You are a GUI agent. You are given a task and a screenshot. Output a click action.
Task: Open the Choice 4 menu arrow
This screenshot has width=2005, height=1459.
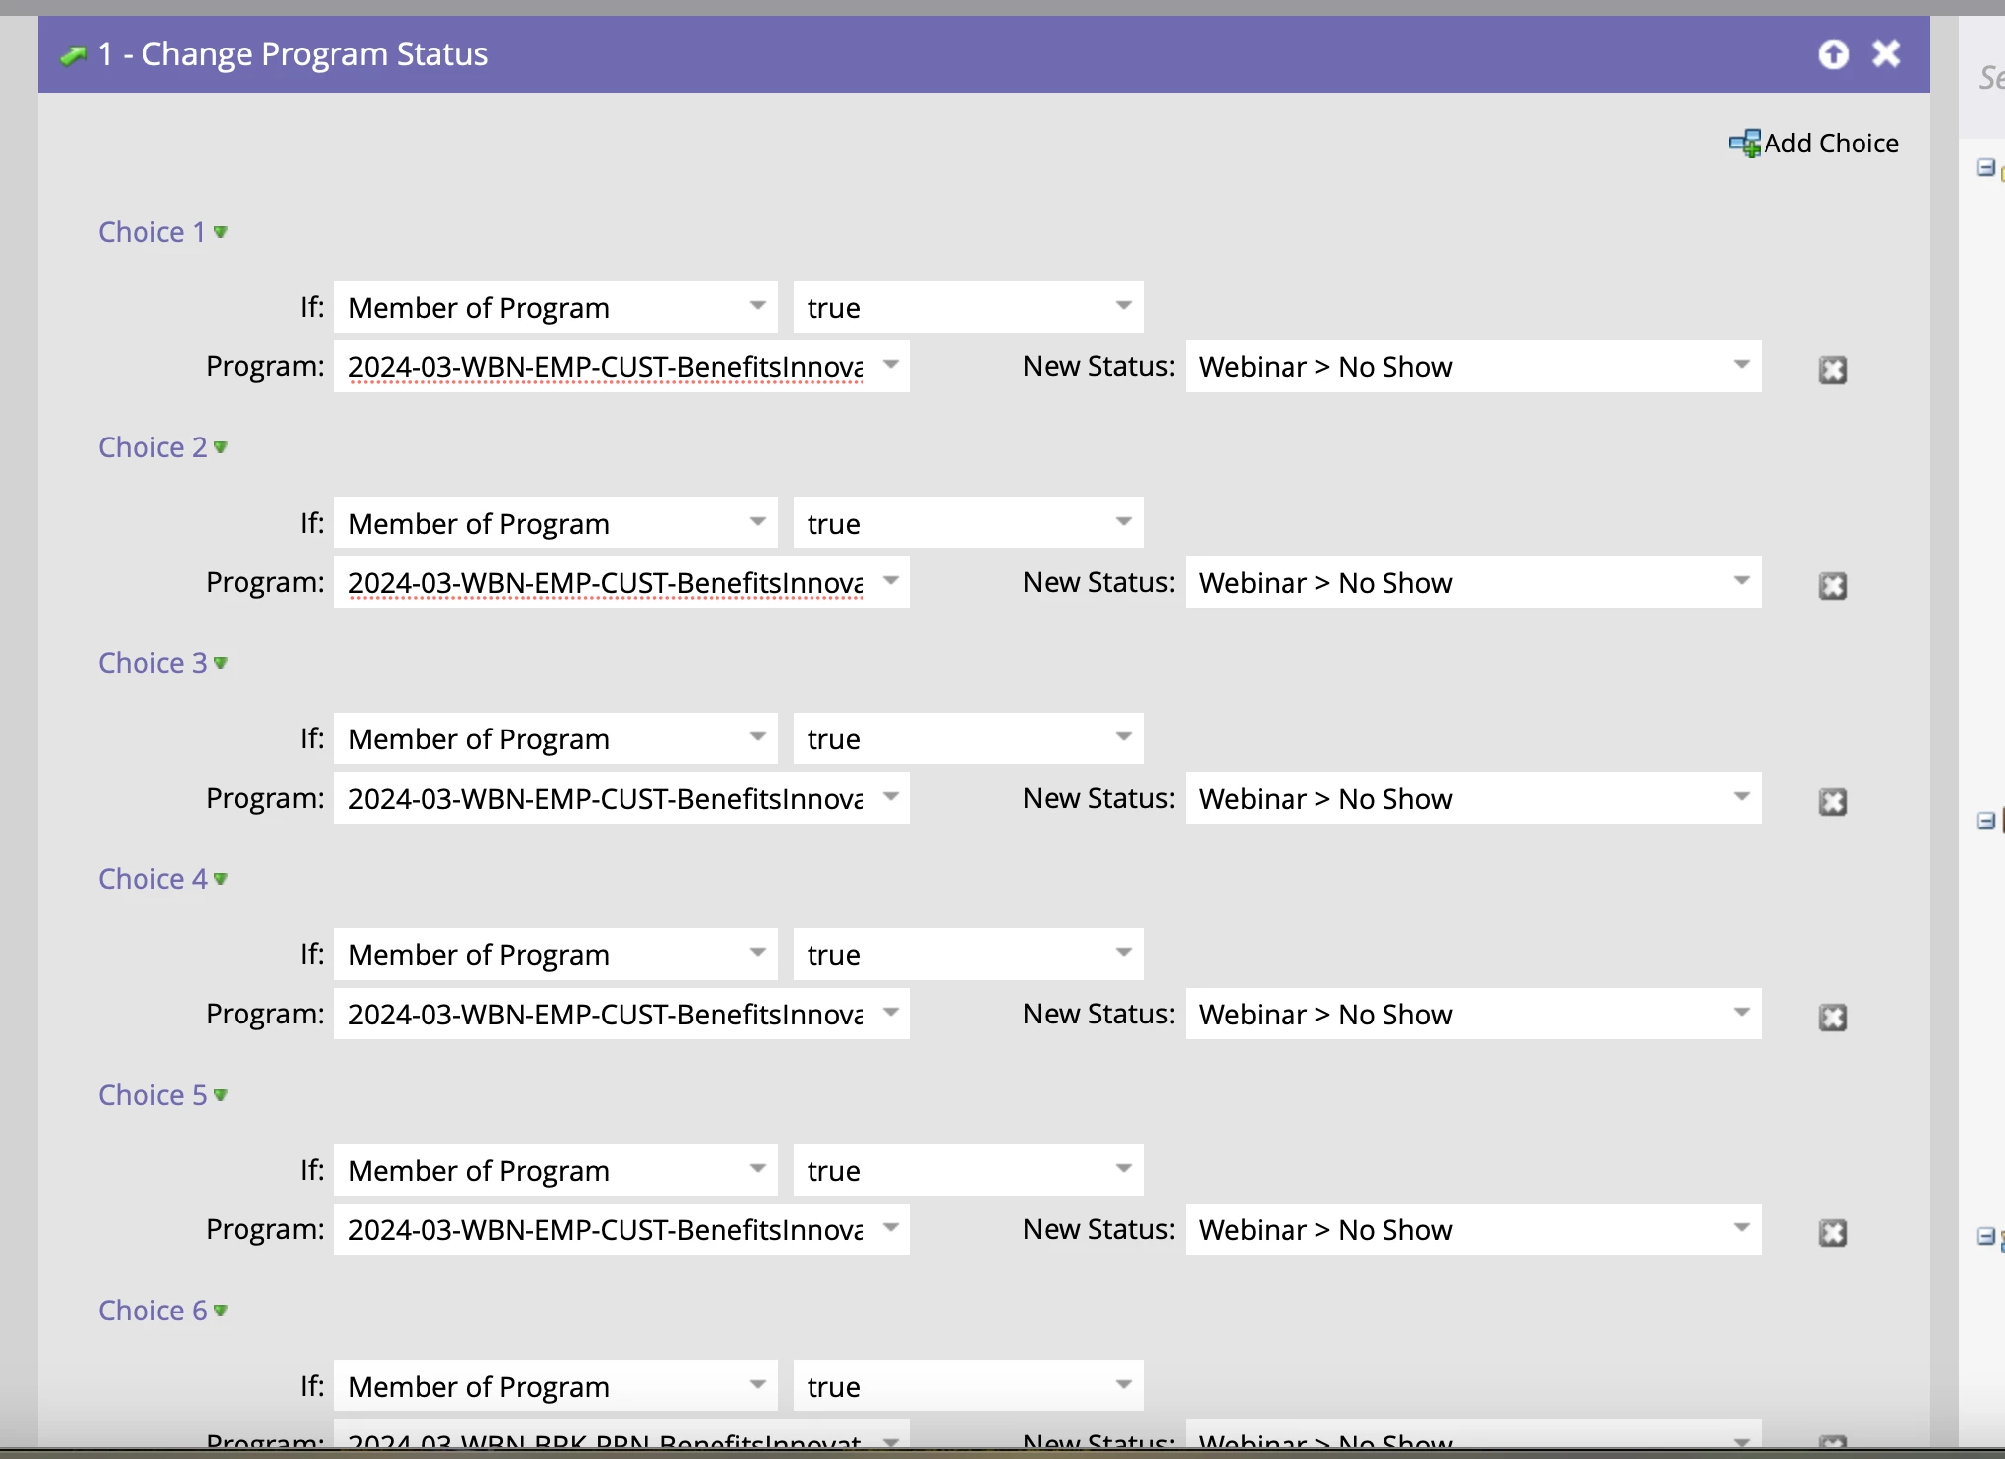click(221, 879)
